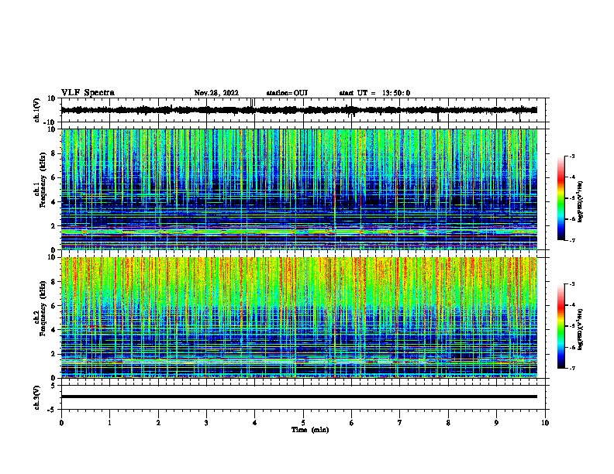Click time axis tick label "9"

[496, 423]
